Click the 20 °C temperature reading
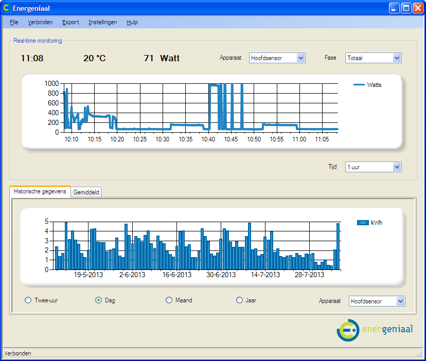 pyautogui.click(x=95, y=58)
